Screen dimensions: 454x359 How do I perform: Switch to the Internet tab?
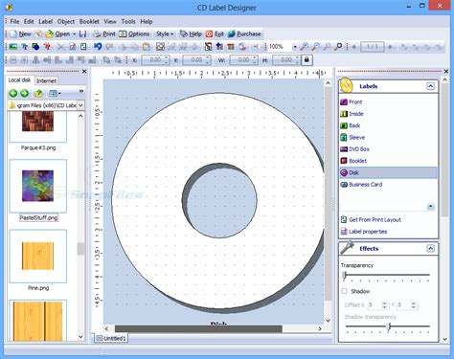coord(46,80)
